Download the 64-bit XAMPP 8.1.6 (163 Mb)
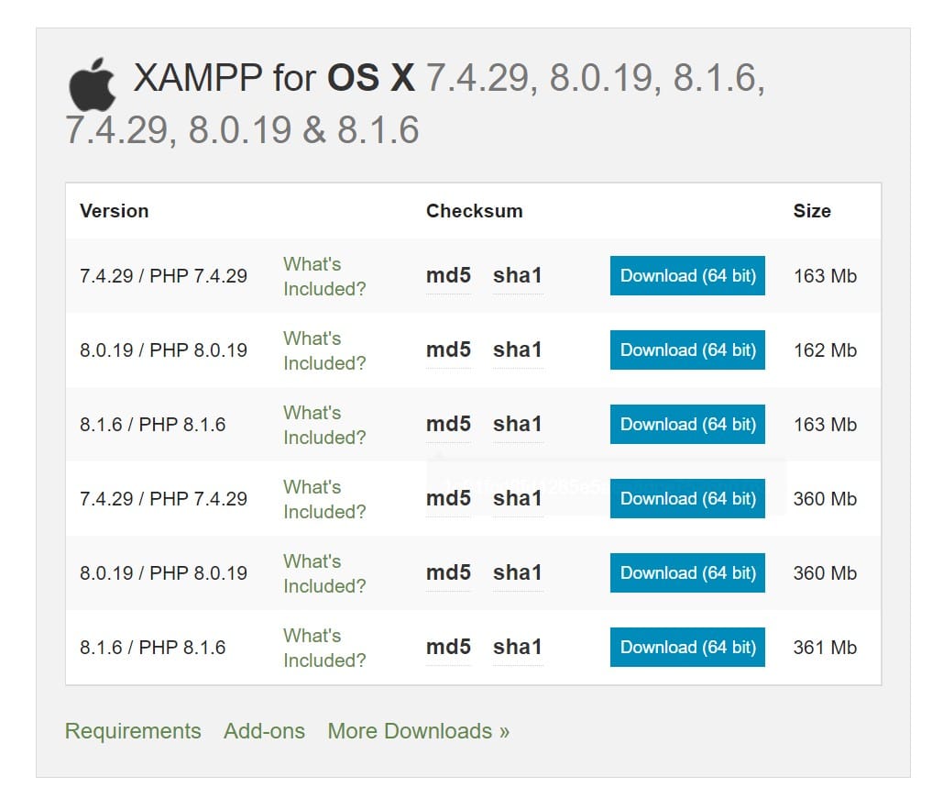Screen dimensions: 943x788 coord(687,425)
